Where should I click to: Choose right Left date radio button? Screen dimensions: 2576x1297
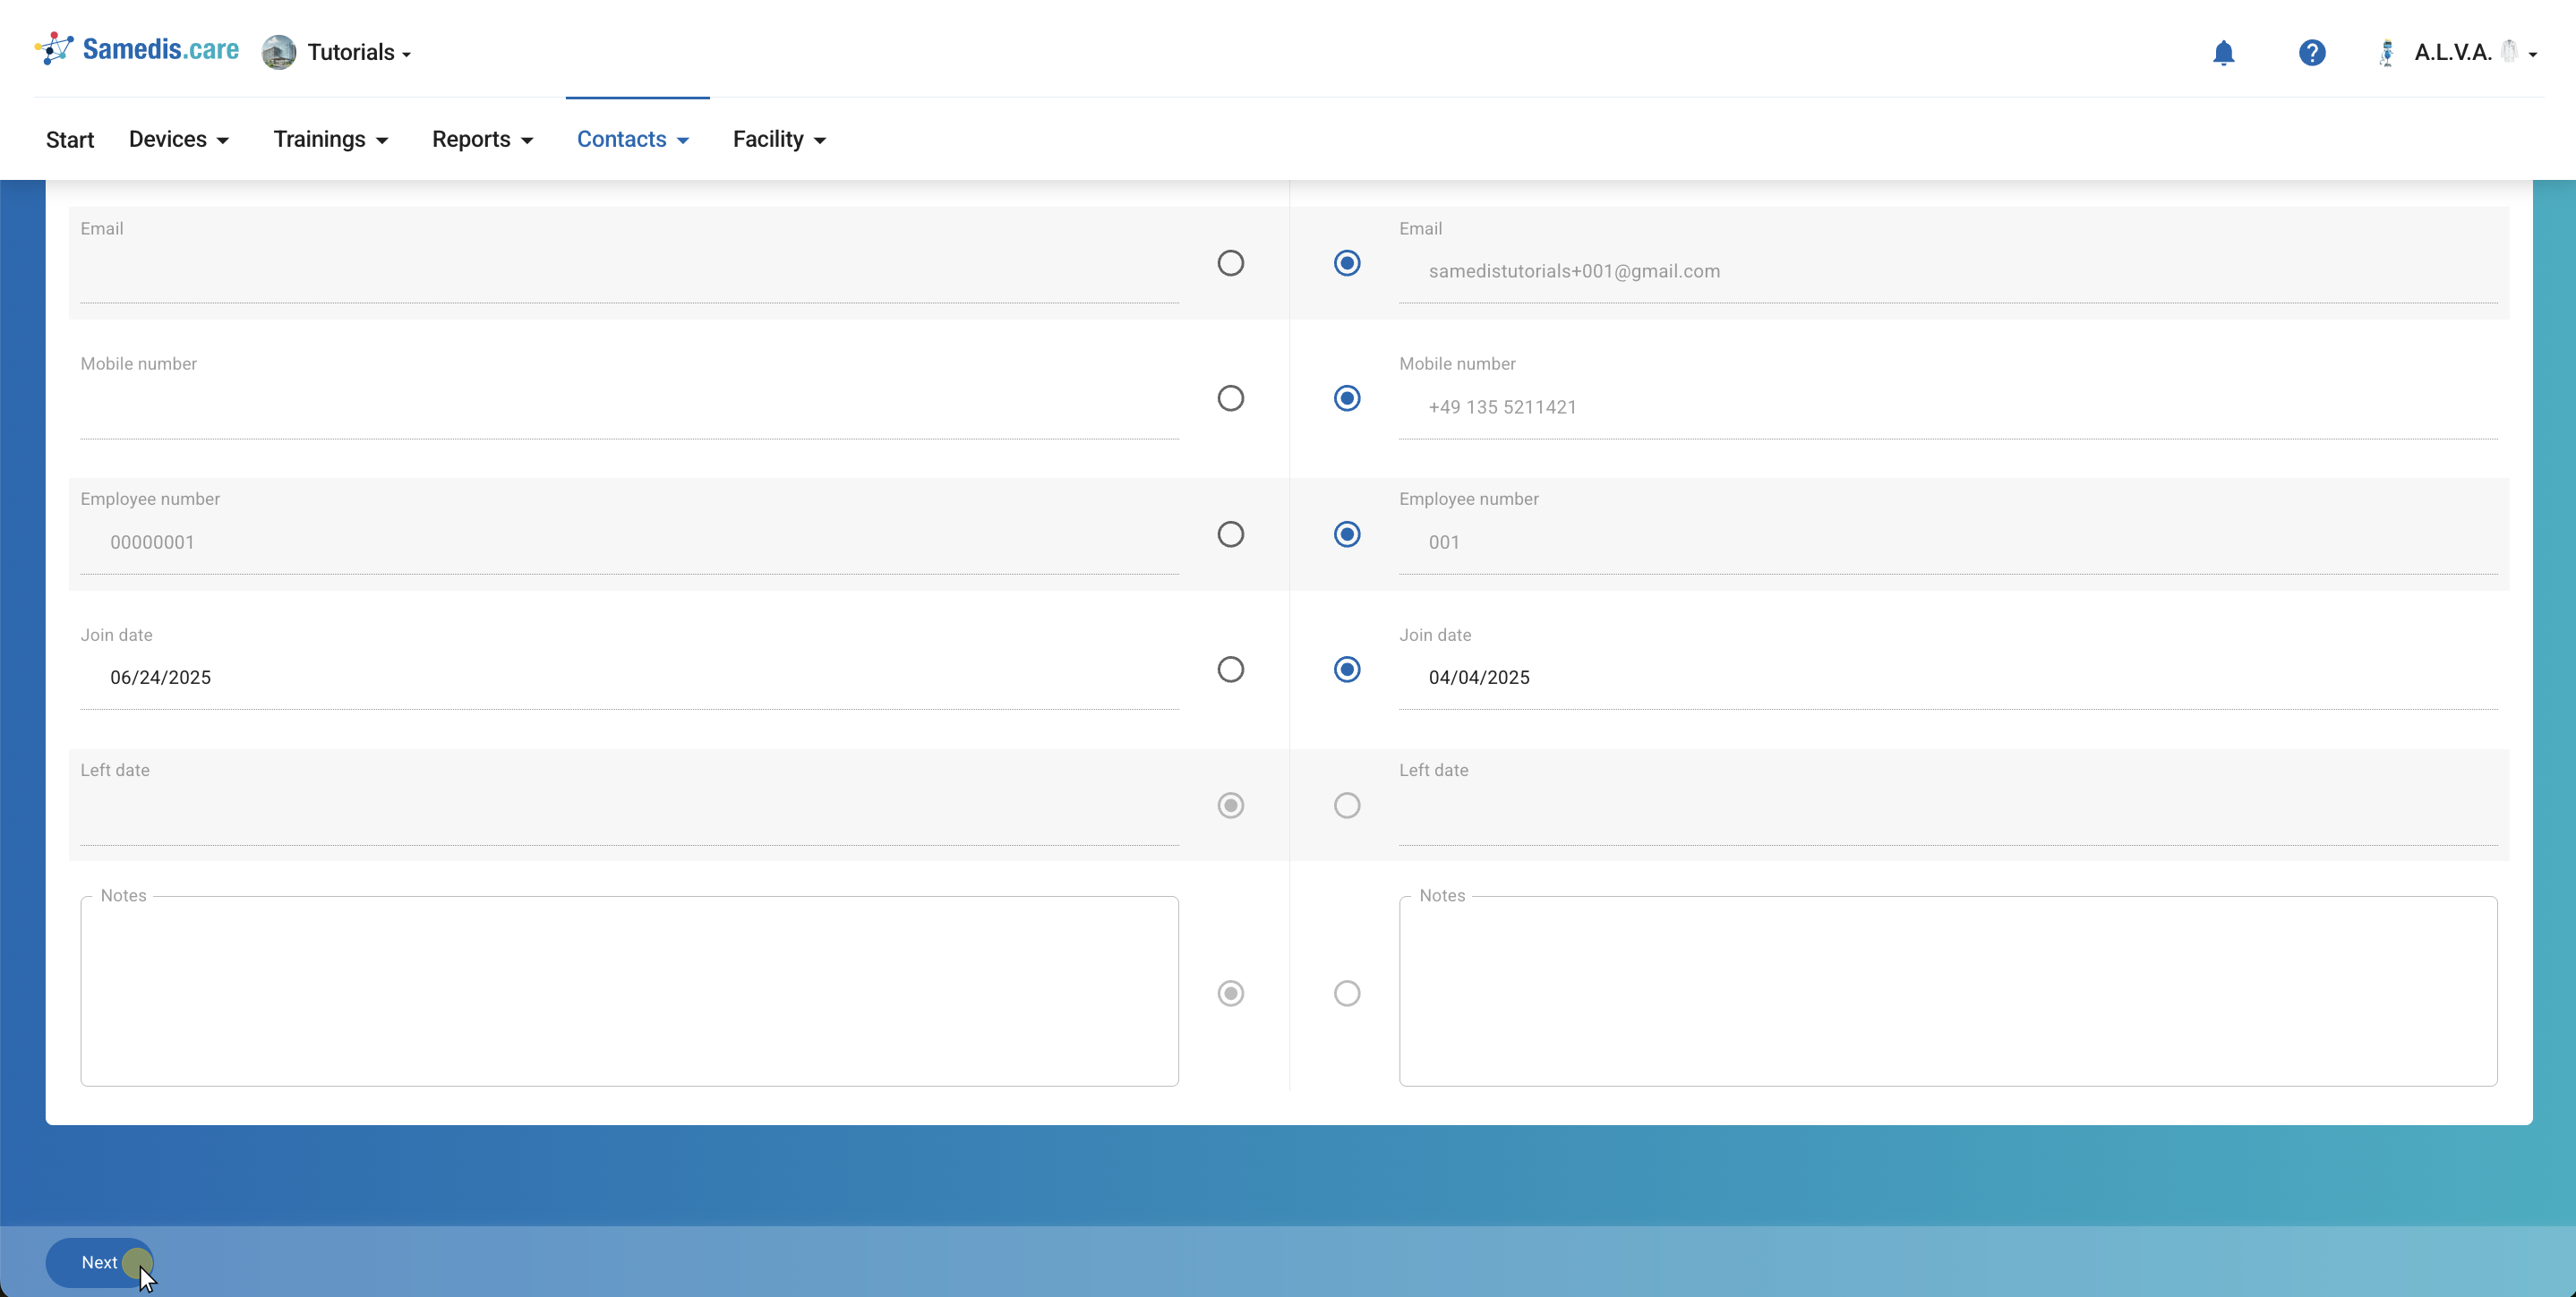pyautogui.click(x=1346, y=805)
